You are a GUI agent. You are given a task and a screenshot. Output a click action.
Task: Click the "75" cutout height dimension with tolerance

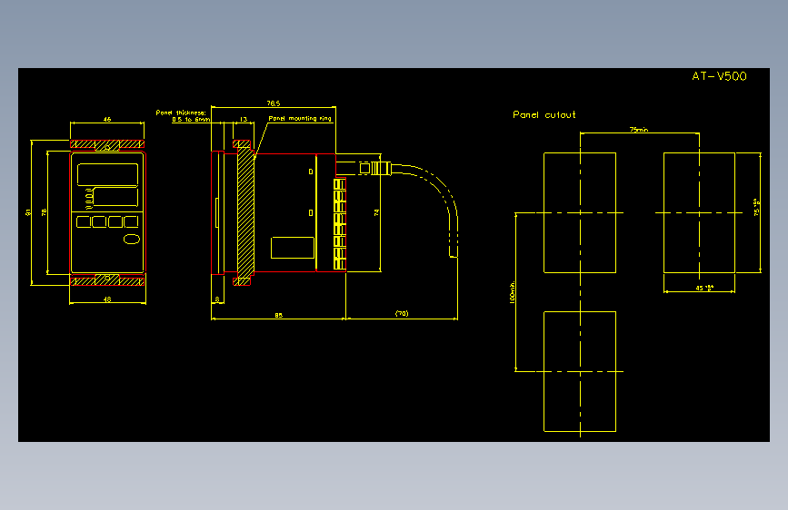click(756, 207)
